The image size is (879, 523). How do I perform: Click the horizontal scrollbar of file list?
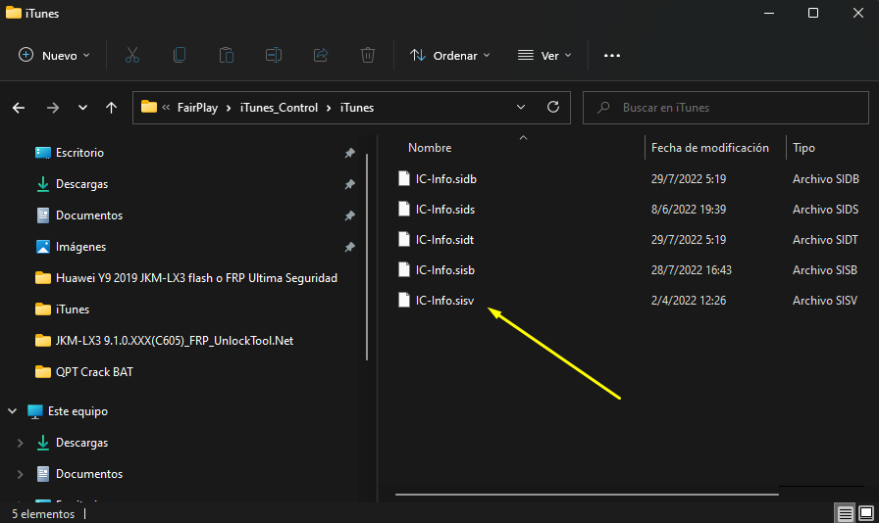click(x=587, y=495)
